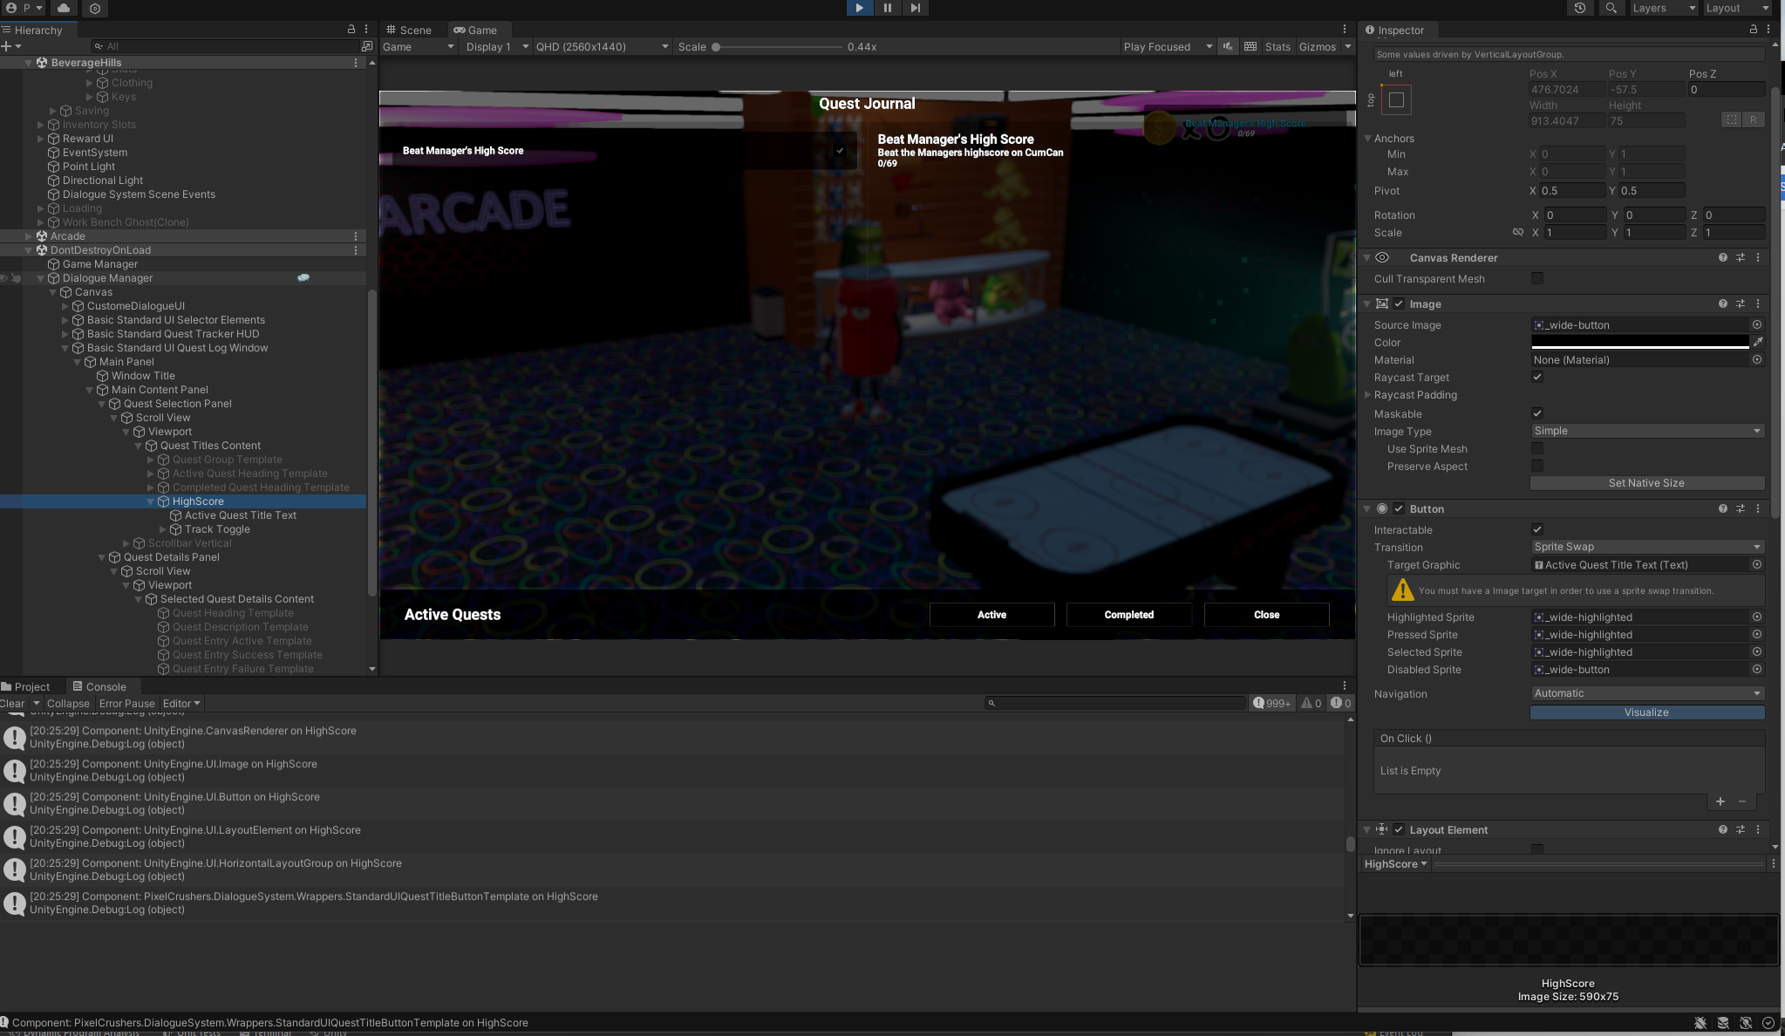The height and width of the screenshot is (1036, 1785).
Task: Open the QHD resolution dropdown
Action: click(603, 47)
